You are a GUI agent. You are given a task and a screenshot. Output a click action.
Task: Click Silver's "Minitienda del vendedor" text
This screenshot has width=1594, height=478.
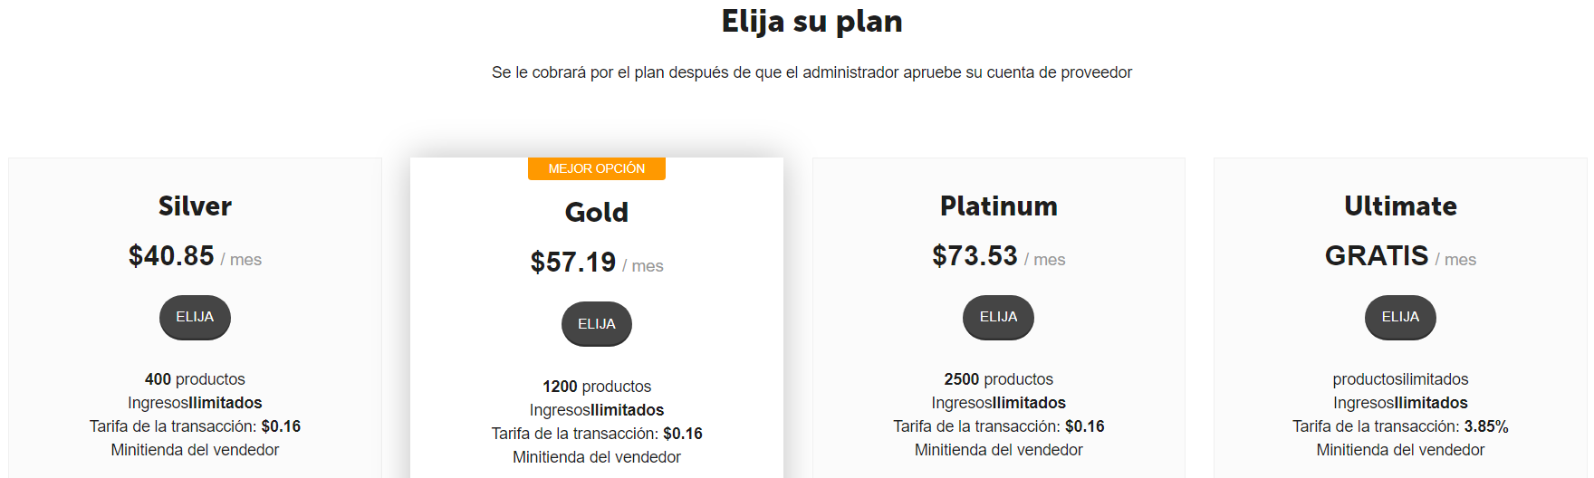pyautogui.click(x=195, y=450)
